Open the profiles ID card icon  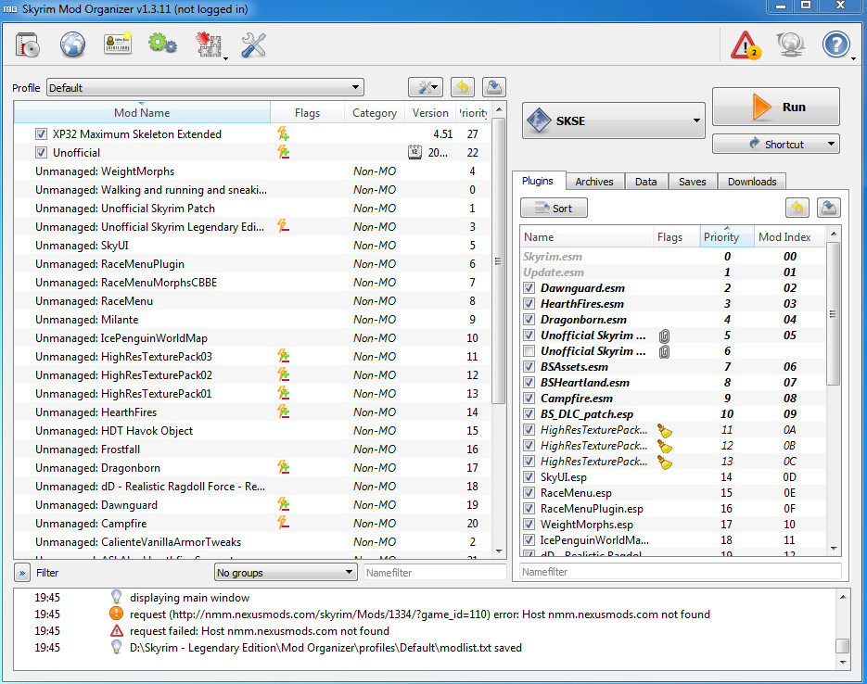[x=118, y=44]
